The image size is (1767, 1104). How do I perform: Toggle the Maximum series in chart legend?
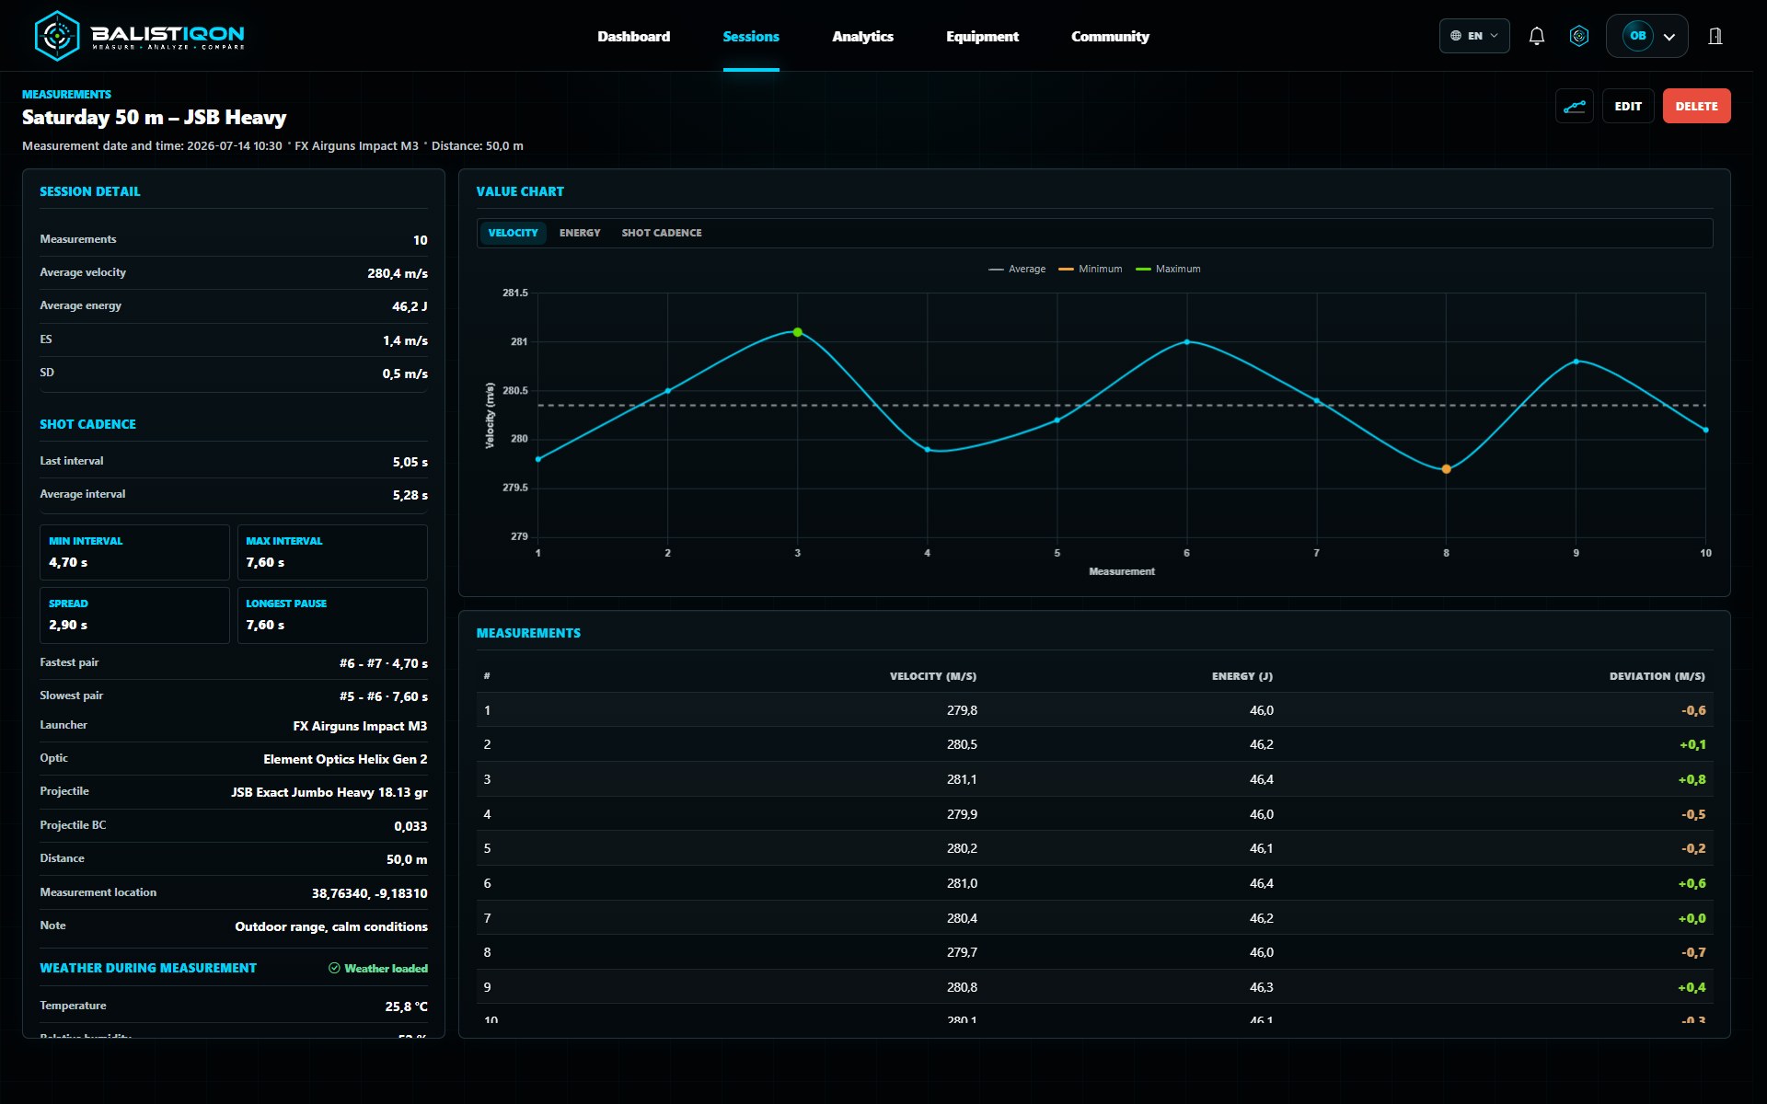tap(1168, 269)
